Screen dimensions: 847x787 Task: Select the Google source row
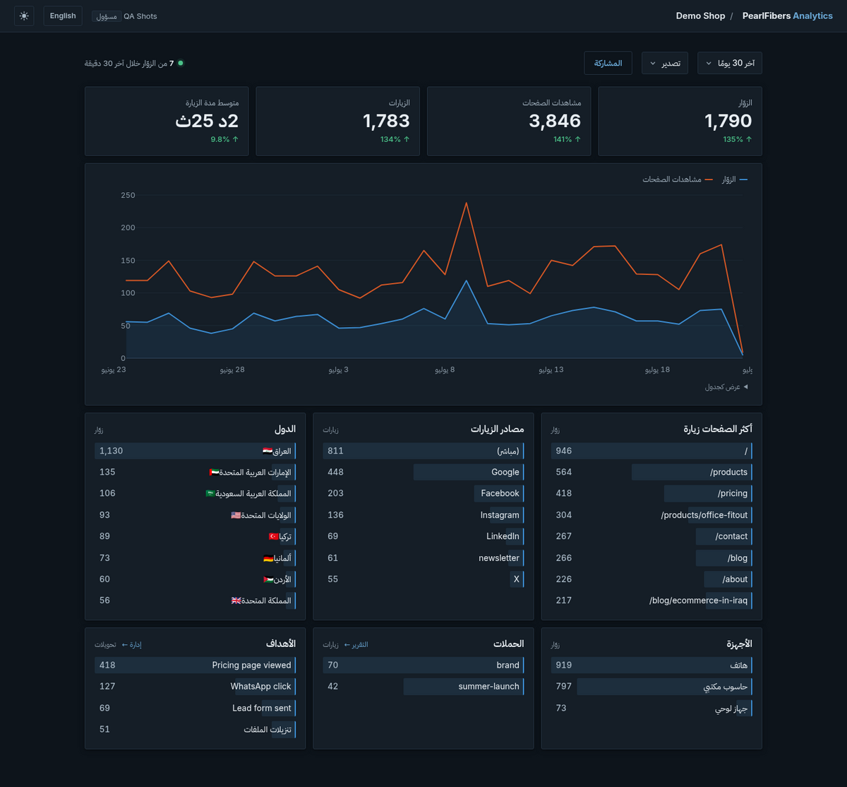[x=423, y=472]
